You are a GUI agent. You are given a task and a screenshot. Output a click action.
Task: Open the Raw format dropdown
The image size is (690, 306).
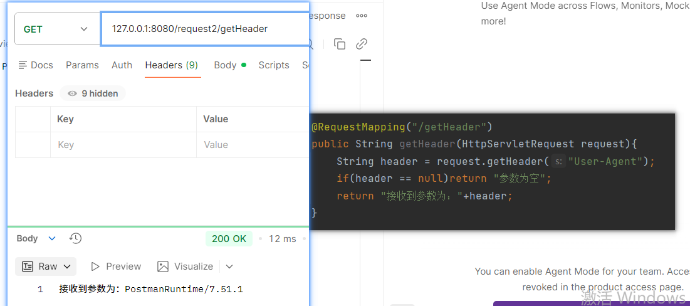46,266
